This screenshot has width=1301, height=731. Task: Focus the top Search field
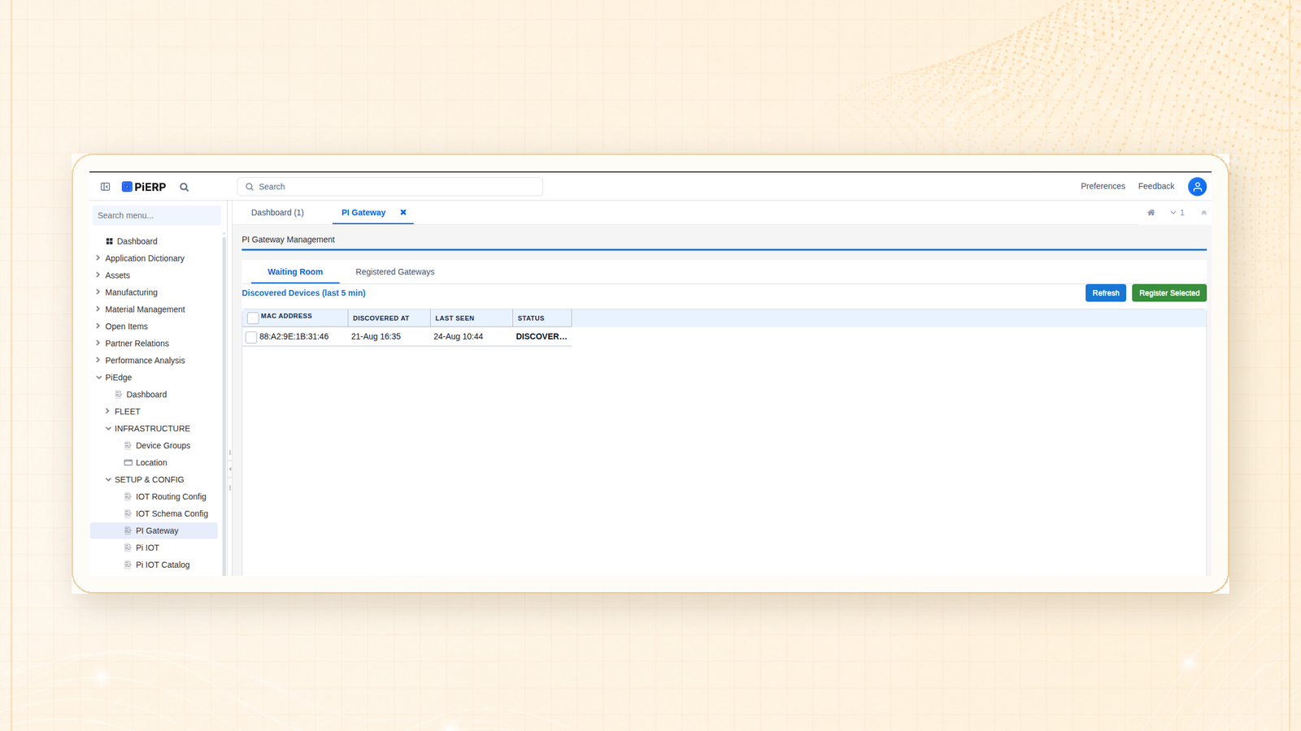tap(390, 187)
